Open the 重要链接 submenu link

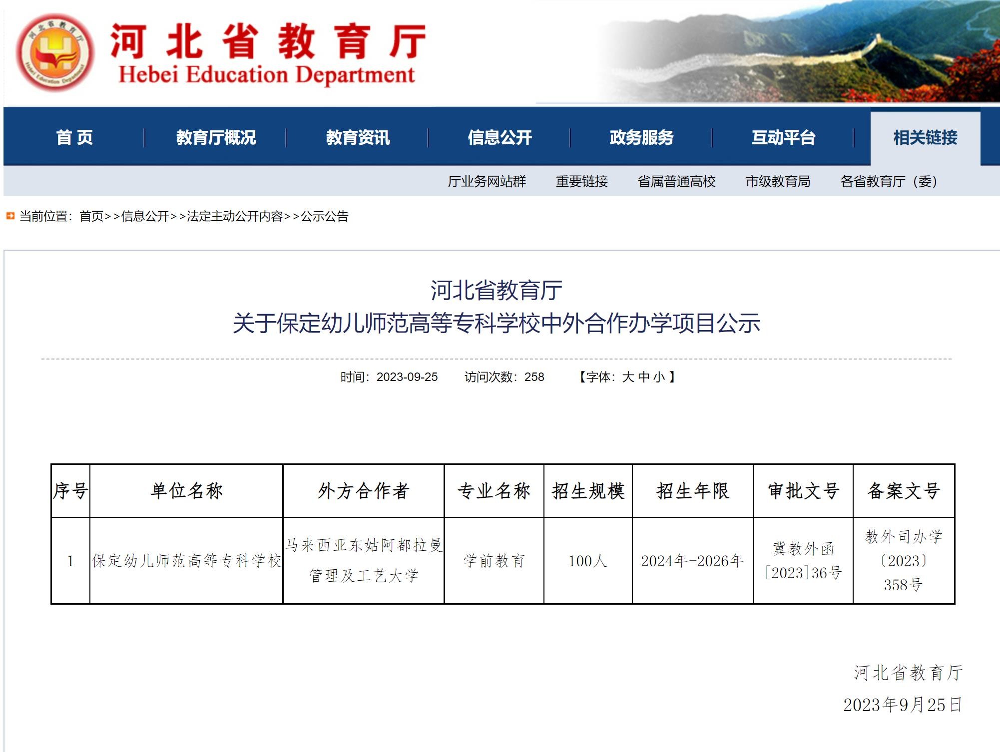click(x=581, y=181)
